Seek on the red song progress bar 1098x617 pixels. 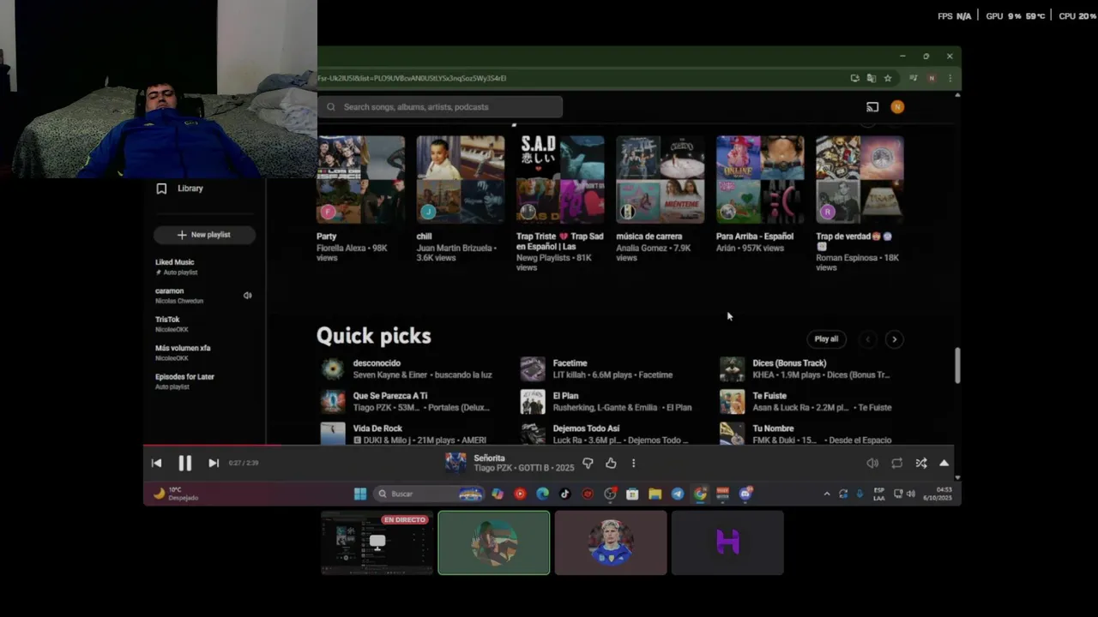point(212,445)
